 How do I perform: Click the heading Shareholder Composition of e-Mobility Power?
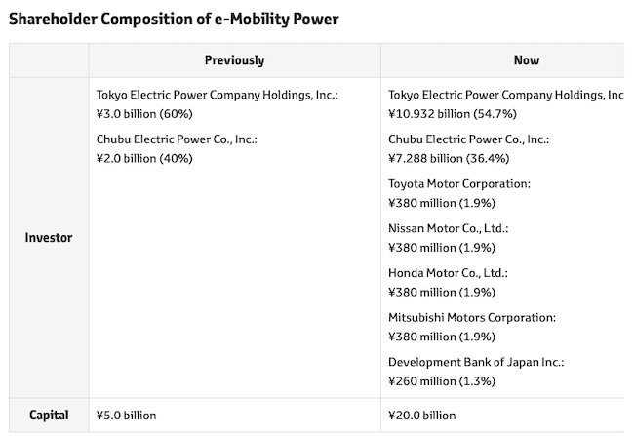(174, 19)
